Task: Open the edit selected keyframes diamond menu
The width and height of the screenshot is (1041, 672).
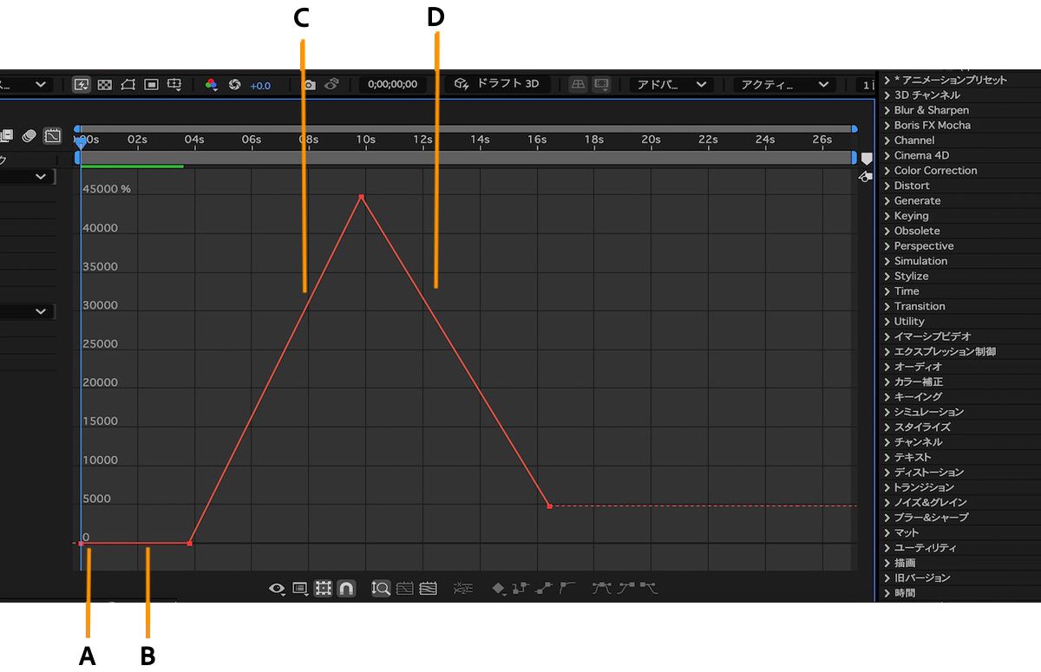Action: pyautogui.click(x=499, y=589)
